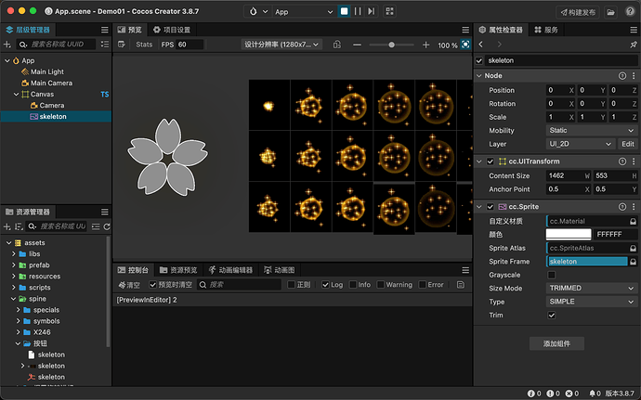This screenshot has height=400, width=641.
Task: Open the Node section help icon
Action: (621, 75)
